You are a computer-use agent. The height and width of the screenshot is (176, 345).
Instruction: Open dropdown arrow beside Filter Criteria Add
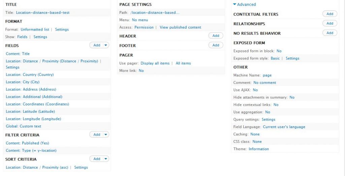(105, 134)
